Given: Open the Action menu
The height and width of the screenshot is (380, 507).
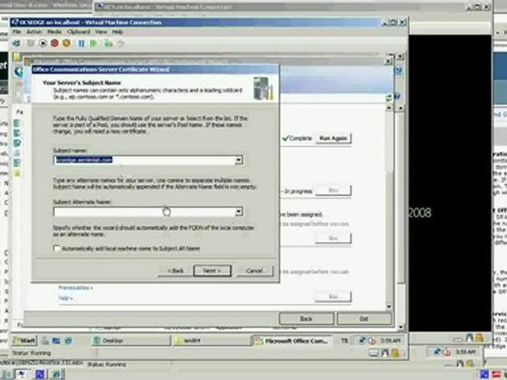Looking at the screenshot, I should tap(34, 32).
